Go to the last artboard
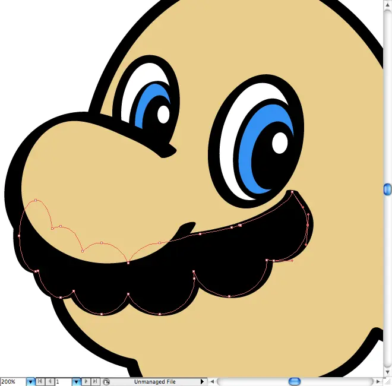392x386 pixels. [x=95, y=381]
